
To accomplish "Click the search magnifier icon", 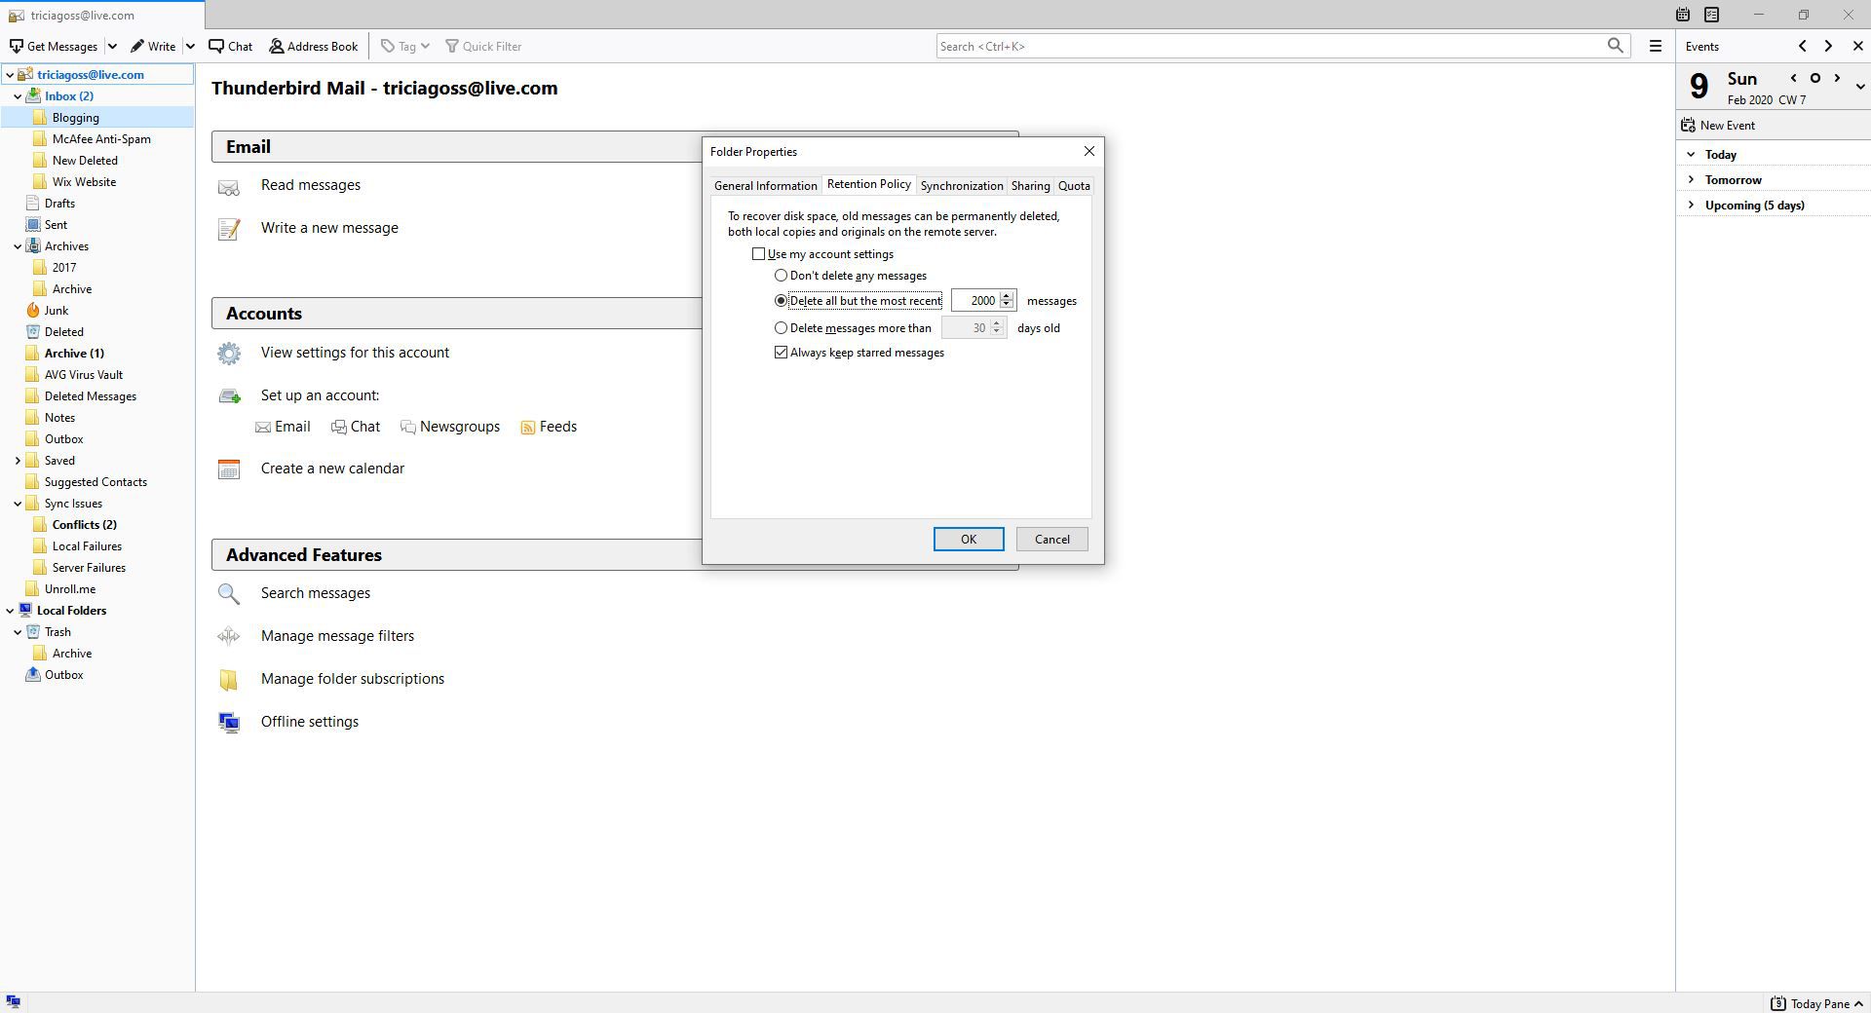I will tap(1615, 46).
